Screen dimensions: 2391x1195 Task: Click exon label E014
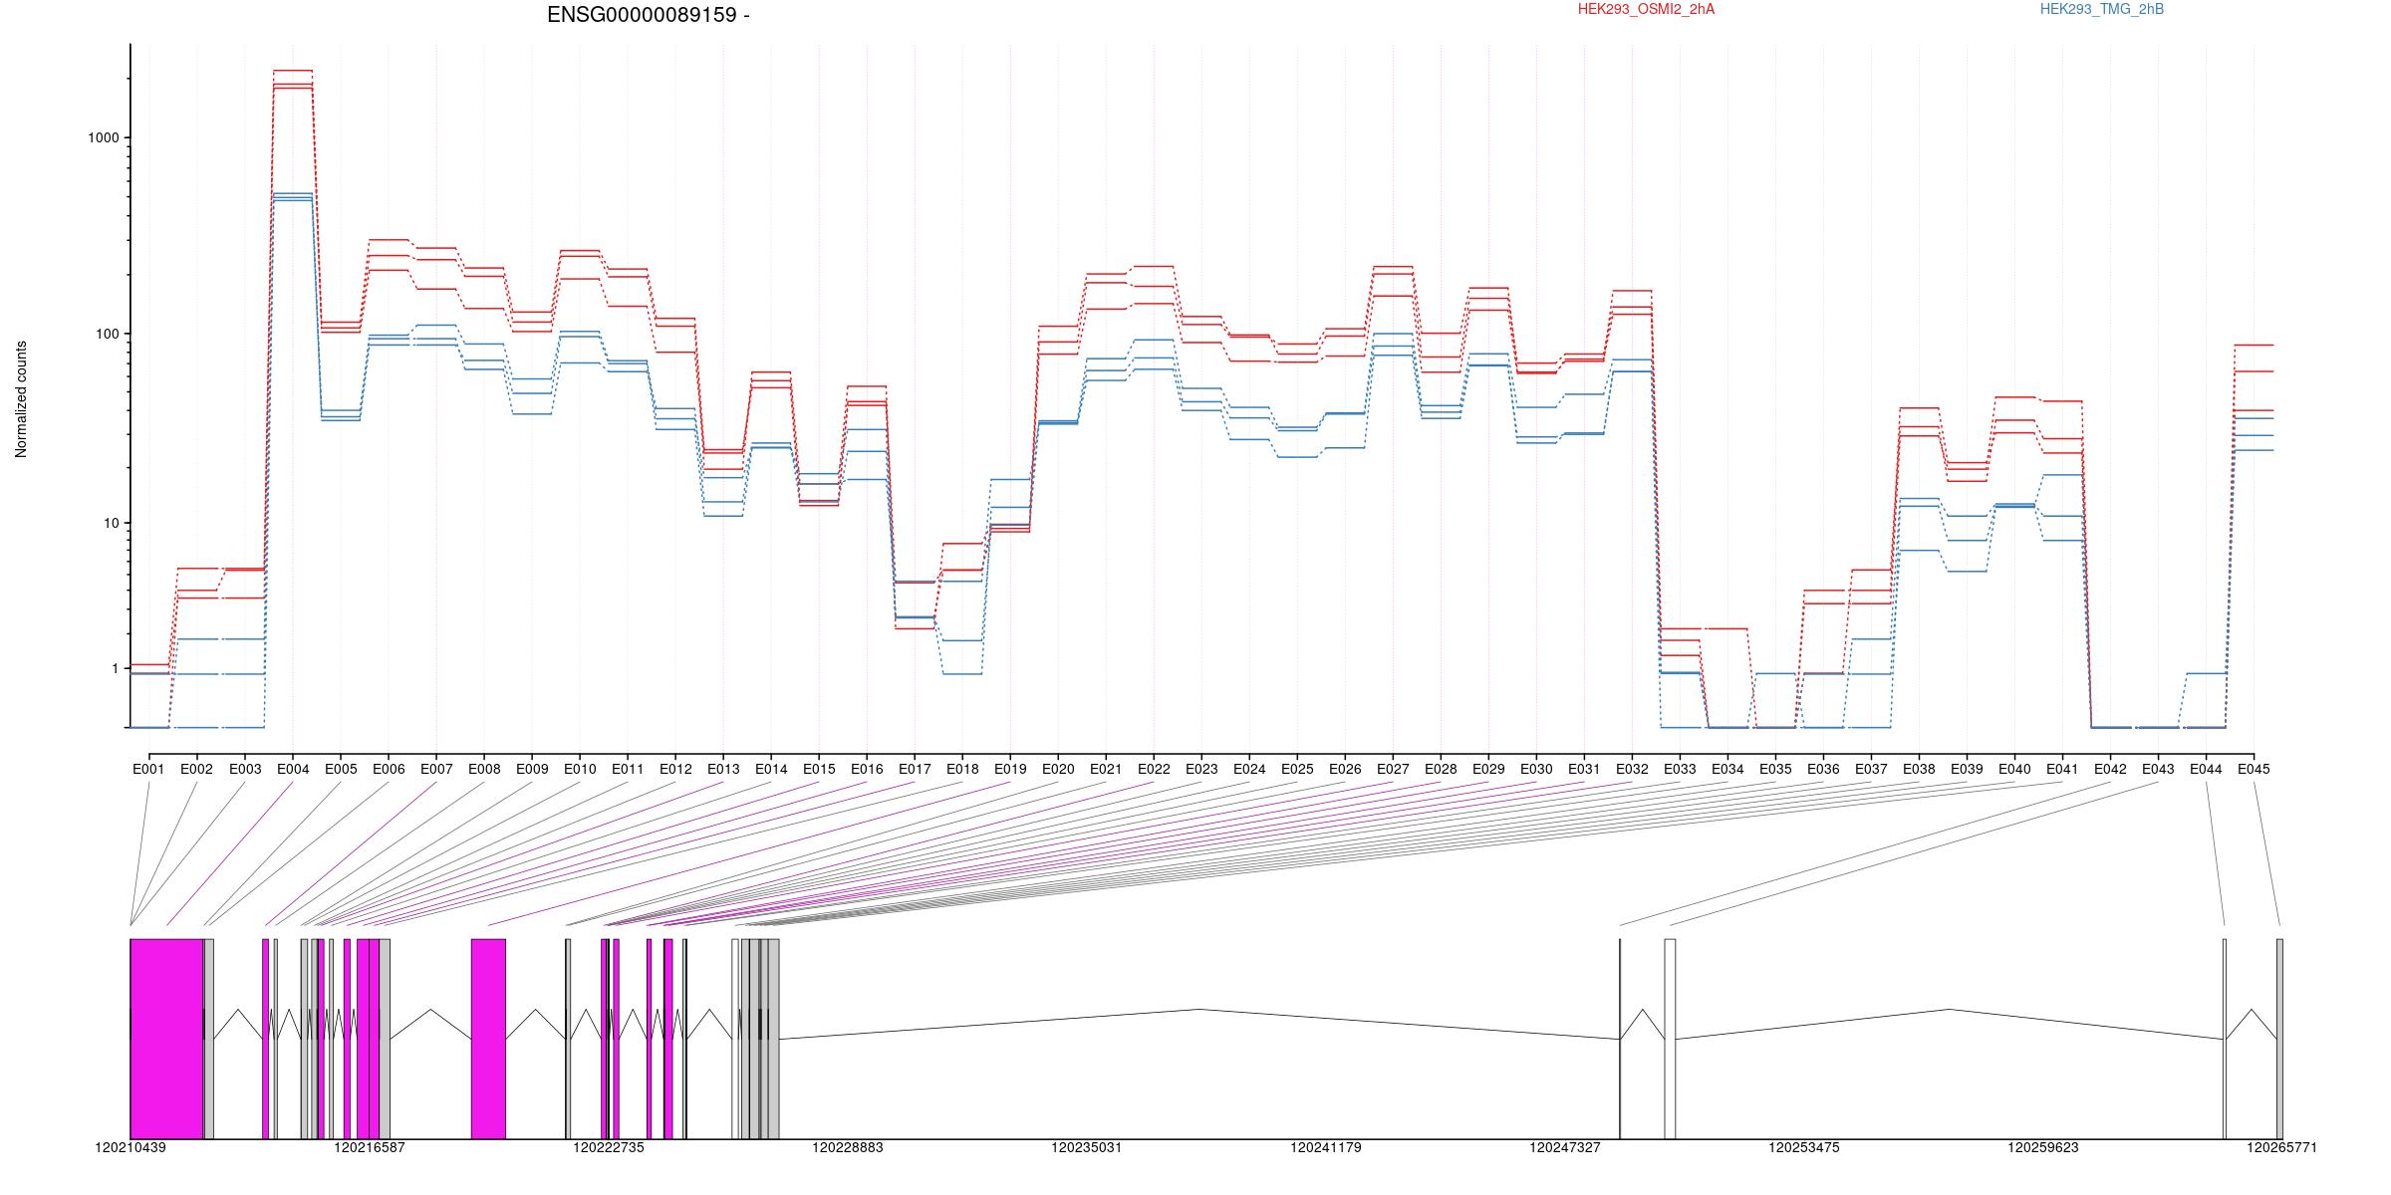tap(771, 769)
